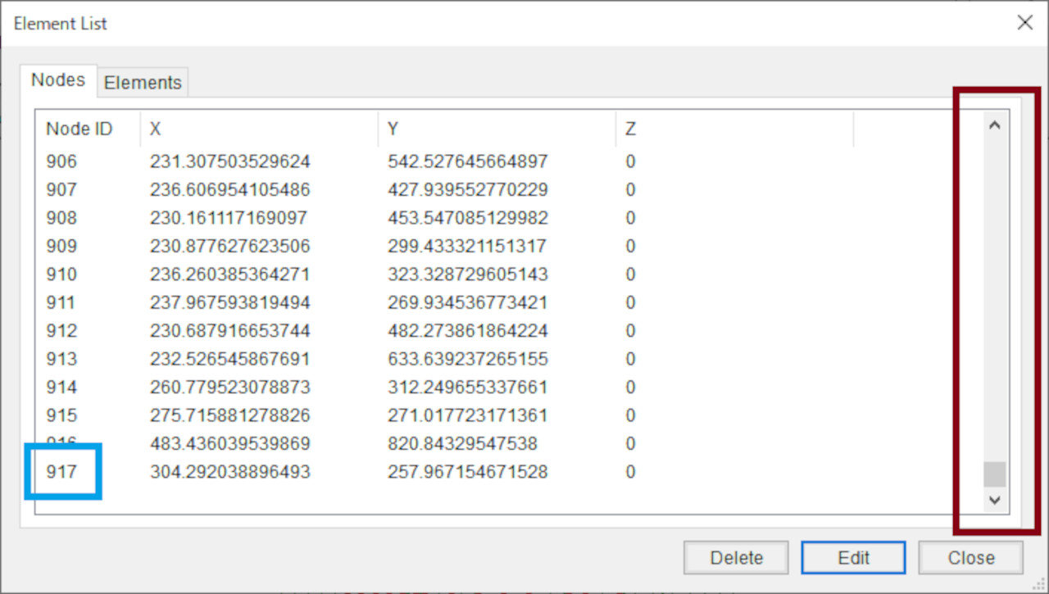Select node 917 row
The height and width of the screenshot is (594, 1049).
[61, 472]
